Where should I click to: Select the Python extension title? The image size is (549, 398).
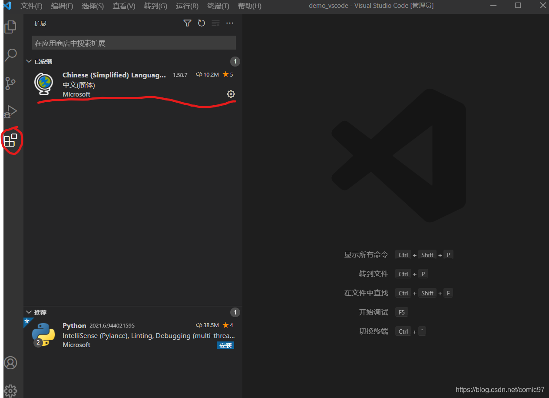(x=74, y=325)
